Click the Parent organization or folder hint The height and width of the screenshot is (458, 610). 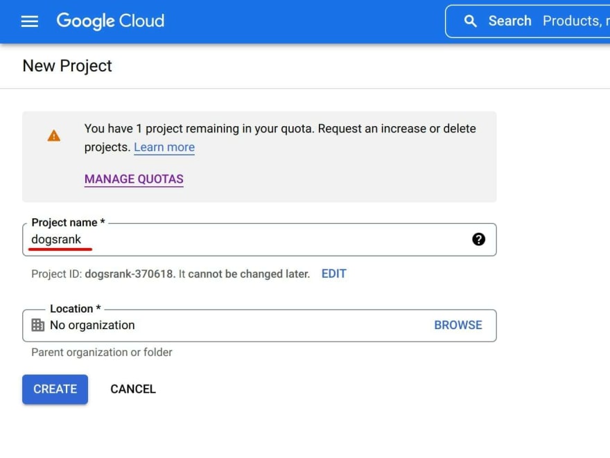point(101,352)
